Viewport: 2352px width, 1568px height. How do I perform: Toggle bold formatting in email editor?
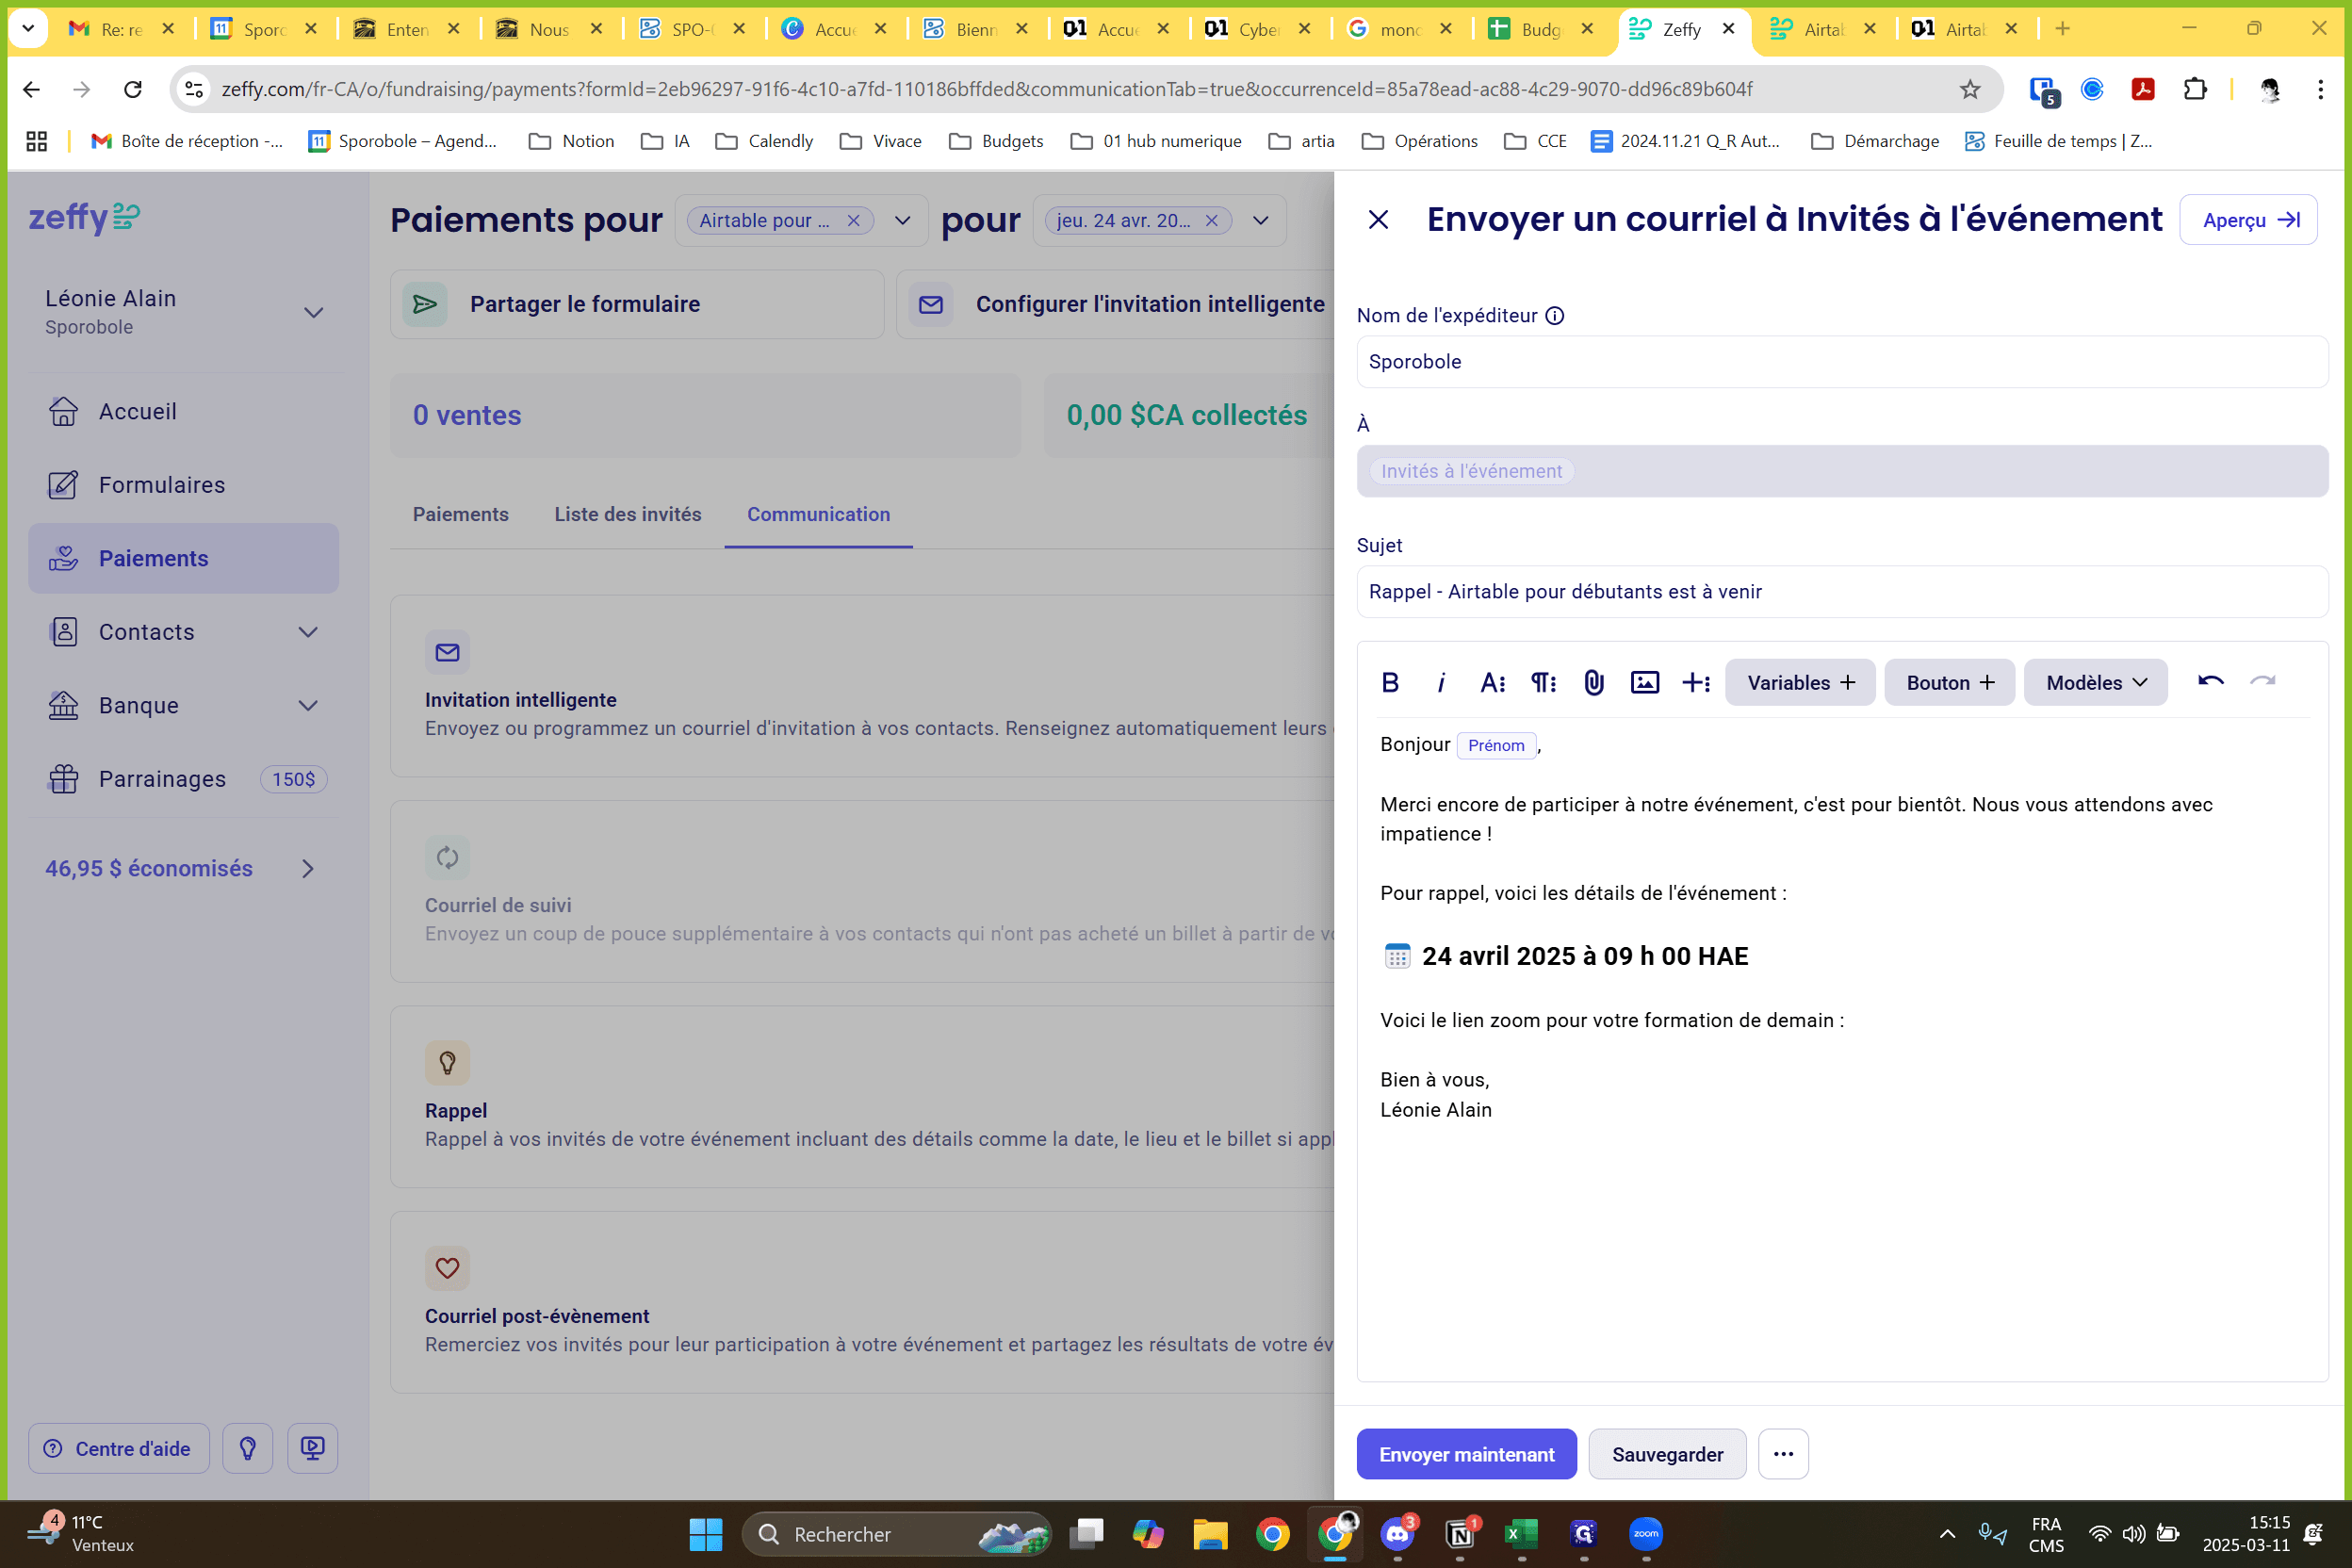1389,682
